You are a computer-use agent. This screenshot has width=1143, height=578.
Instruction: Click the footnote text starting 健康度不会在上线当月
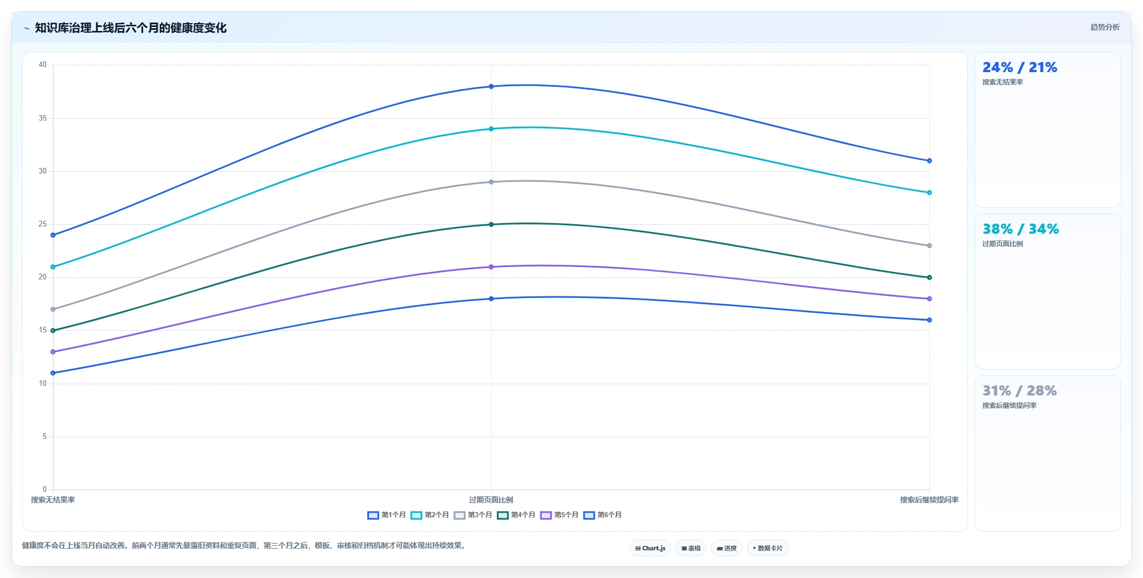(245, 545)
